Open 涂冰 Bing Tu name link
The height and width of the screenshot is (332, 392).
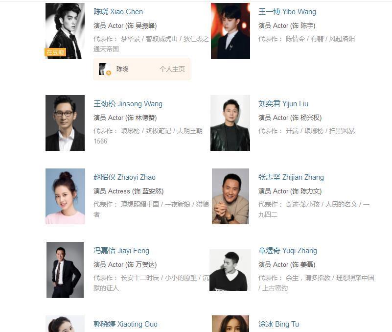tap(278, 324)
